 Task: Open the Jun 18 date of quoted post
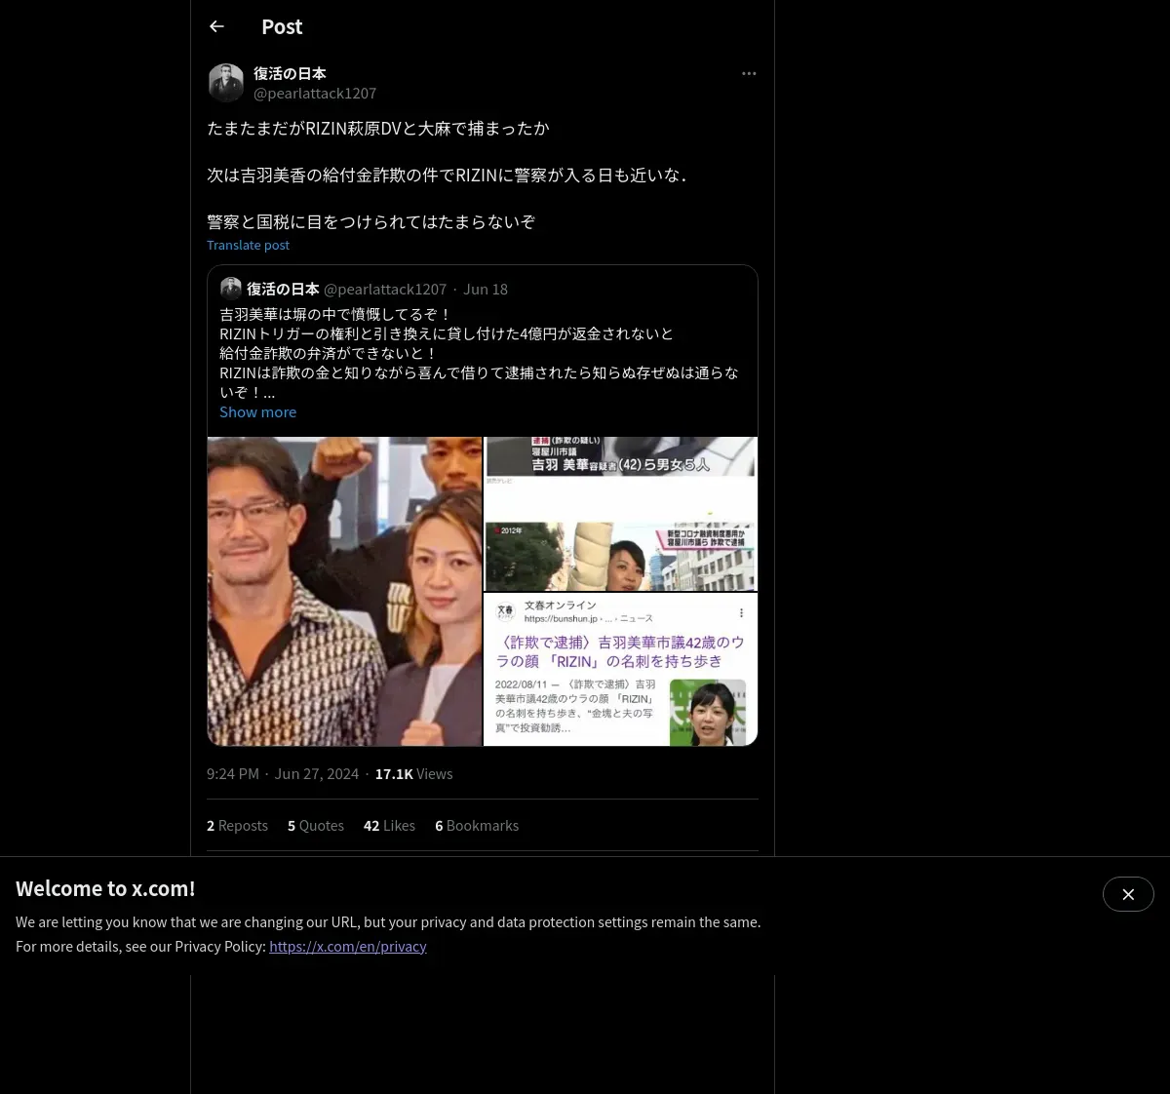pyautogui.click(x=486, y=289)
